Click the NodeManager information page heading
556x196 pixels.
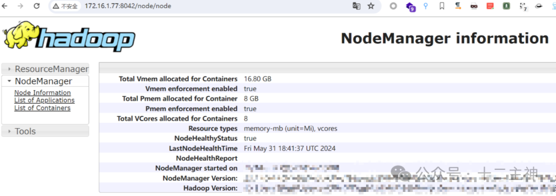coord(445,38)
